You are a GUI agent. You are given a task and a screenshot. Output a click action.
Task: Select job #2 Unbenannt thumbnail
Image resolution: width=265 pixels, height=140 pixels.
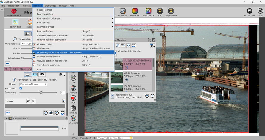point(116,77)
